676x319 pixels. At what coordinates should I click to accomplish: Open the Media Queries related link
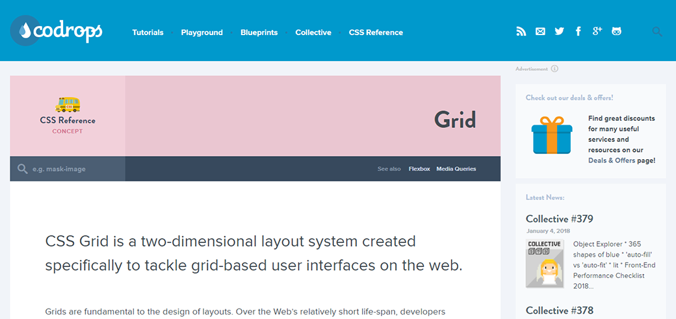456,169
